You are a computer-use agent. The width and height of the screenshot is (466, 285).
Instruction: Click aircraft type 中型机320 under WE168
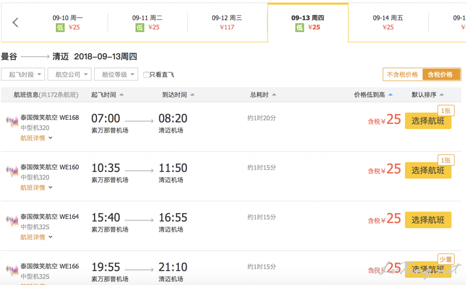(x=35, y=128)
